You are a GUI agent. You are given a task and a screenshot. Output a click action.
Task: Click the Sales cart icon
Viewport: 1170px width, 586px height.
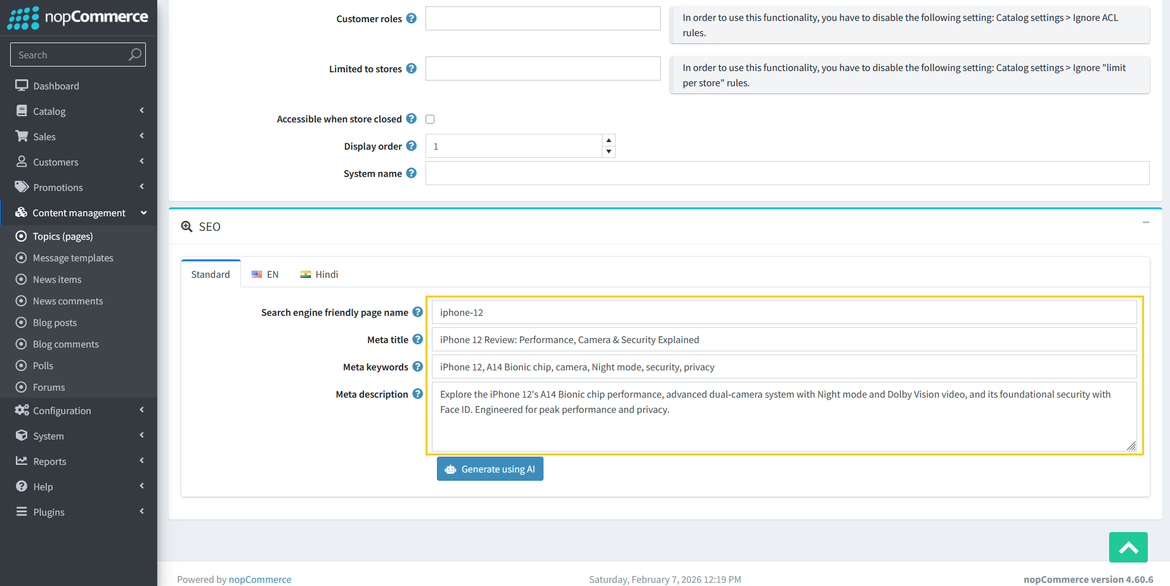[22, 136]
